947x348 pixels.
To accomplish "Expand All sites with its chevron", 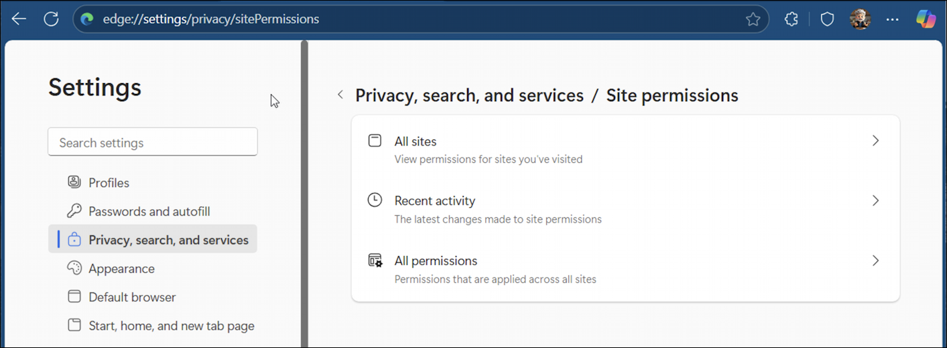I will [875, 141].
